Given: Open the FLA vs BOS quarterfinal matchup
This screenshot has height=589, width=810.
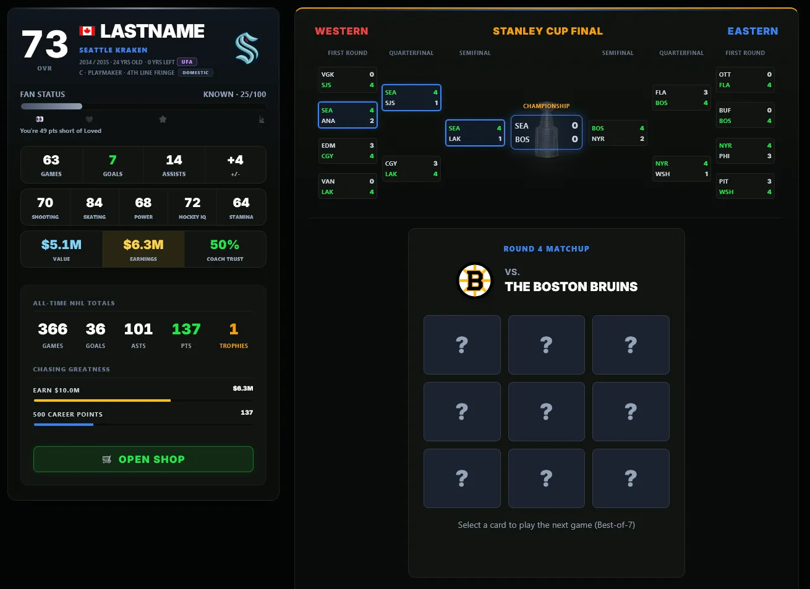Looking at the screenshot, I should [681, 98].
